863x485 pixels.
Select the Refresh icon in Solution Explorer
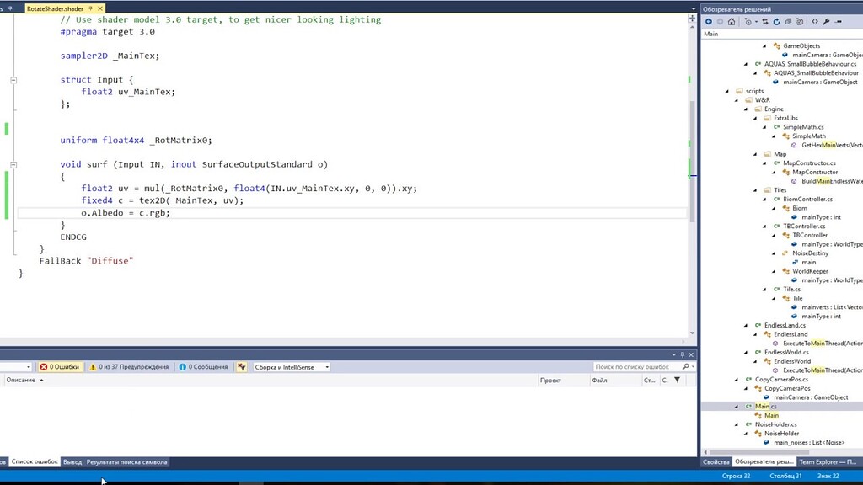click(x=777, y=21)
